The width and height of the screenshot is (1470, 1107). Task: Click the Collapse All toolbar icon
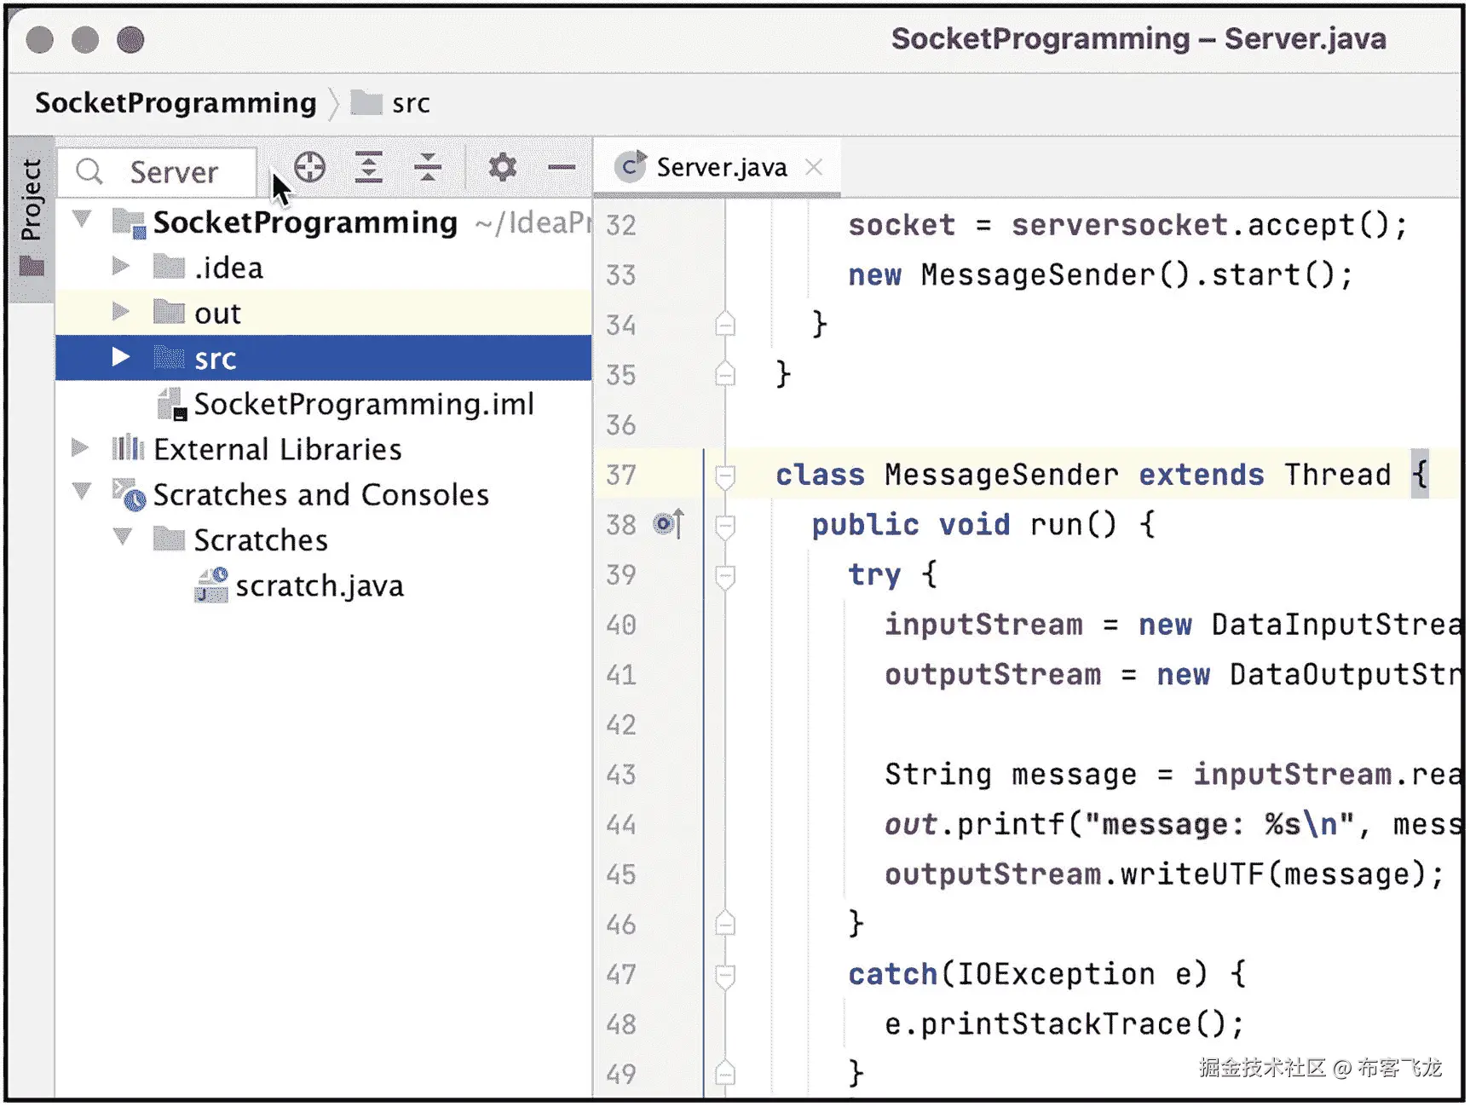click(x=427, y=167)
